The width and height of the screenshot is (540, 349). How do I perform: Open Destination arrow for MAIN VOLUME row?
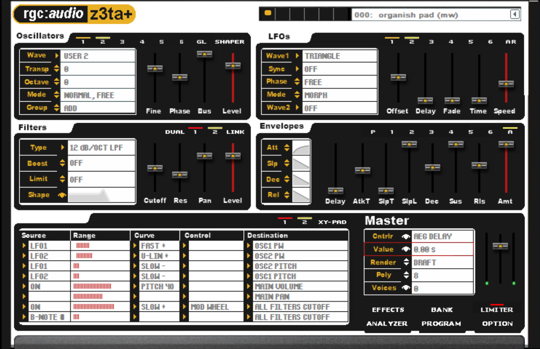tap(248, 286)
